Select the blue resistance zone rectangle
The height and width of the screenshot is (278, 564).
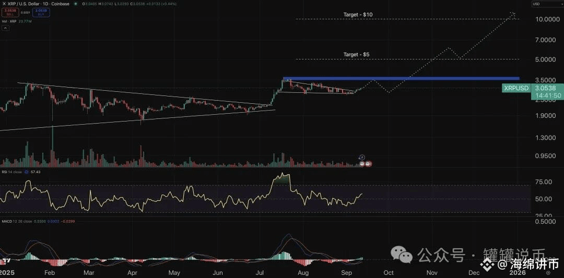pos(401,78)
